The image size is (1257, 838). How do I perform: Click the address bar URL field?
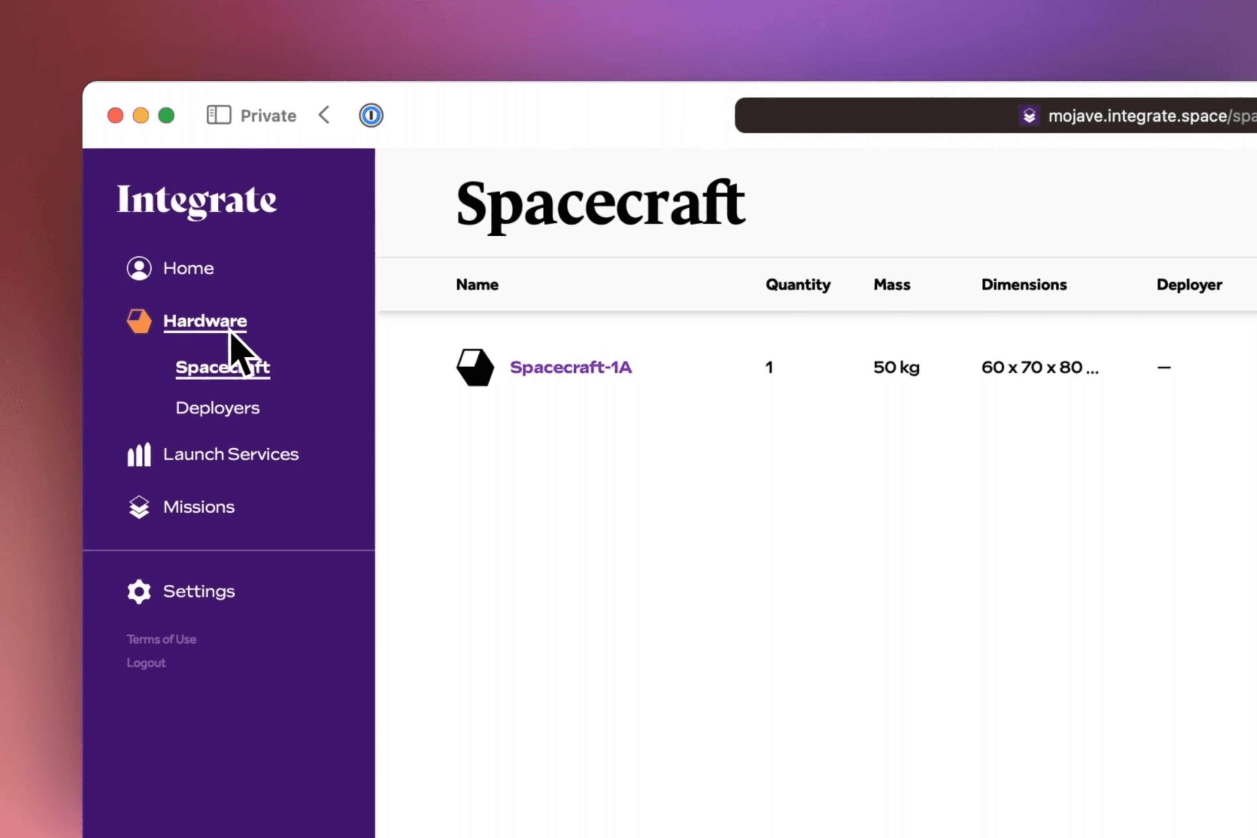[x=1149, y=116]
